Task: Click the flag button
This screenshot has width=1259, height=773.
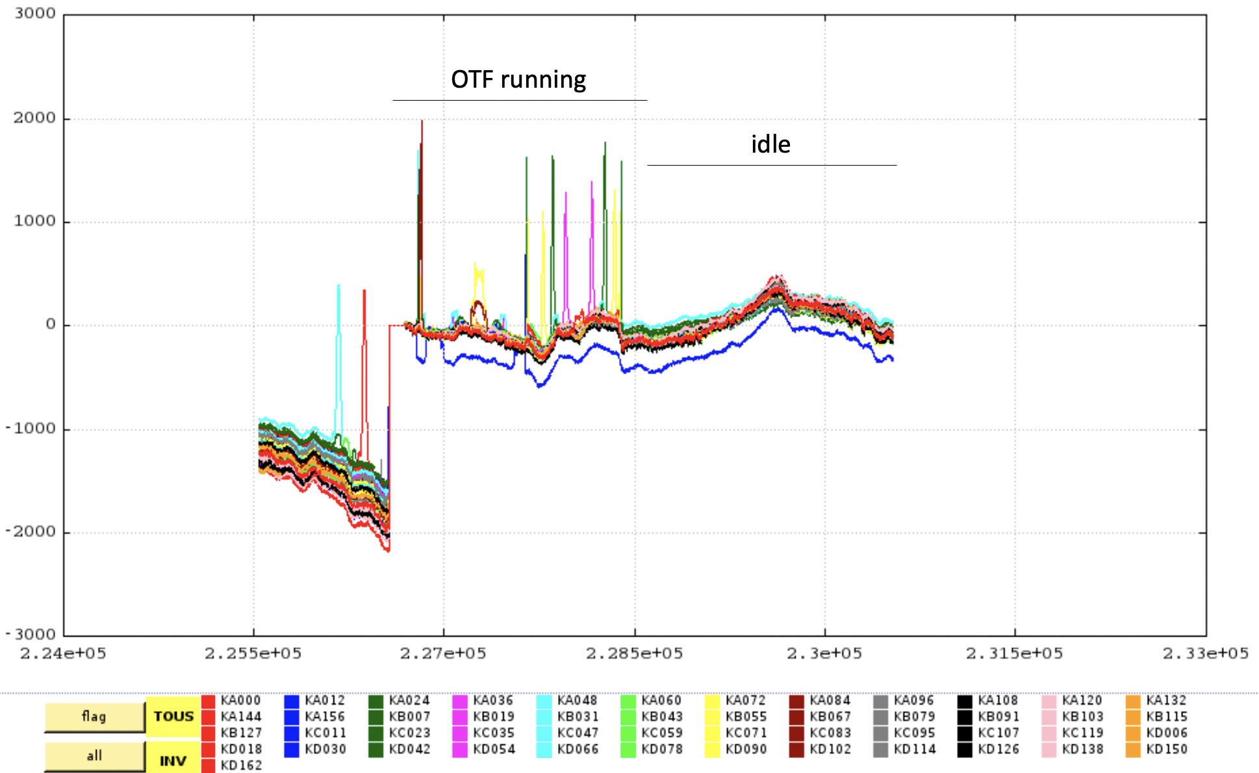Action: pos(94,716)
